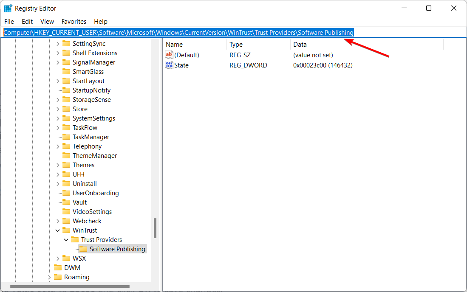467x292 pixels.
Task: Open the Edit menu
Action: click(x=27, y=21)
